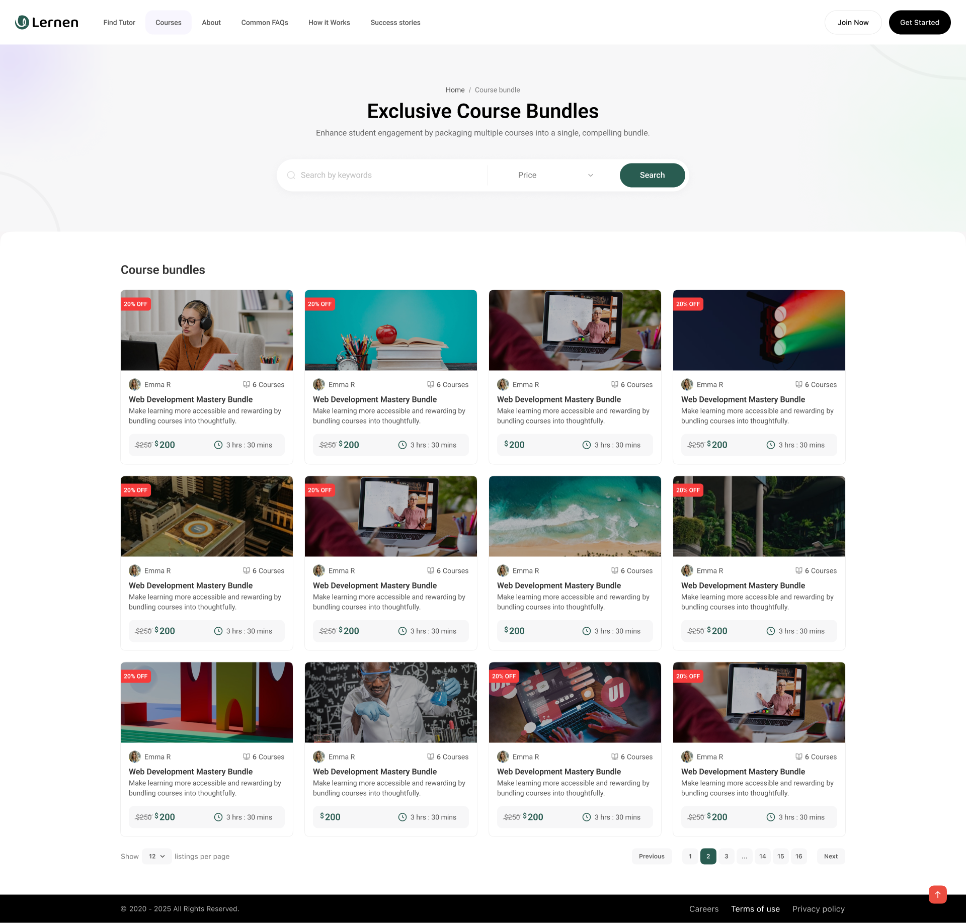966x923 pixels.
Task: Click Emma R avatar on first bundle card
Action: (135, 385)
